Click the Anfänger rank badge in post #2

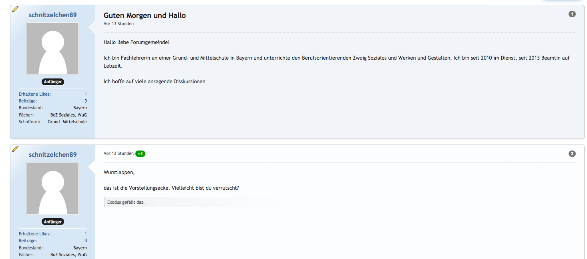tap(53, 222)
